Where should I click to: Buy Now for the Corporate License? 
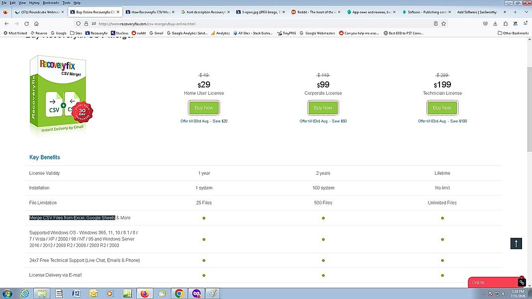[x=323, y=108]
